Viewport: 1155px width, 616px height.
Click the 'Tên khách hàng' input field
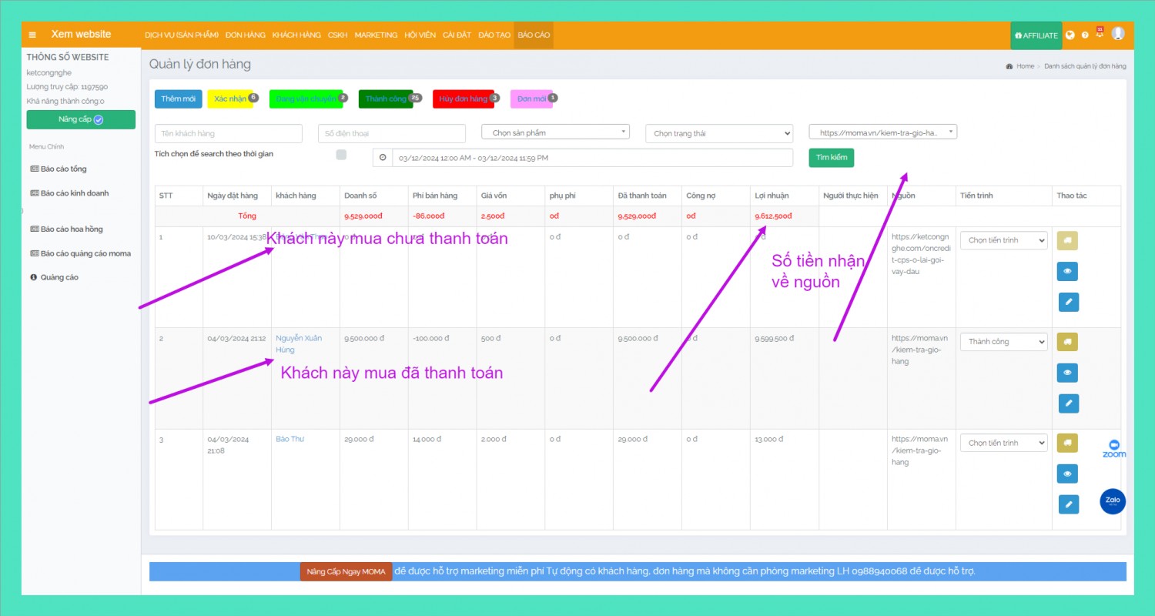click(x=229, y=134)
